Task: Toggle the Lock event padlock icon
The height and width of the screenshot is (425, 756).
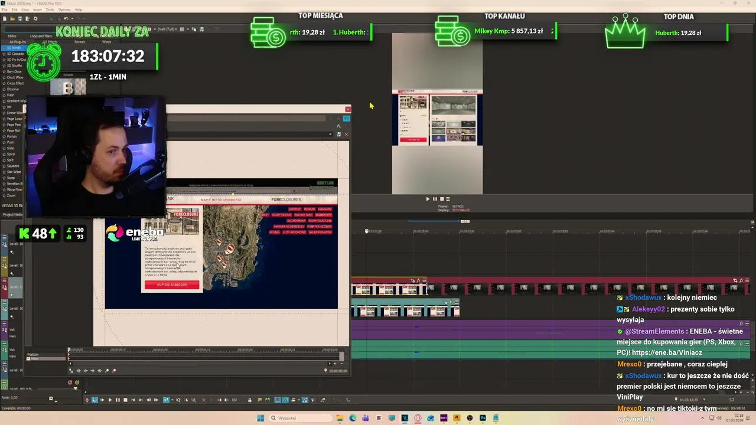Action: tap(249, 400)
